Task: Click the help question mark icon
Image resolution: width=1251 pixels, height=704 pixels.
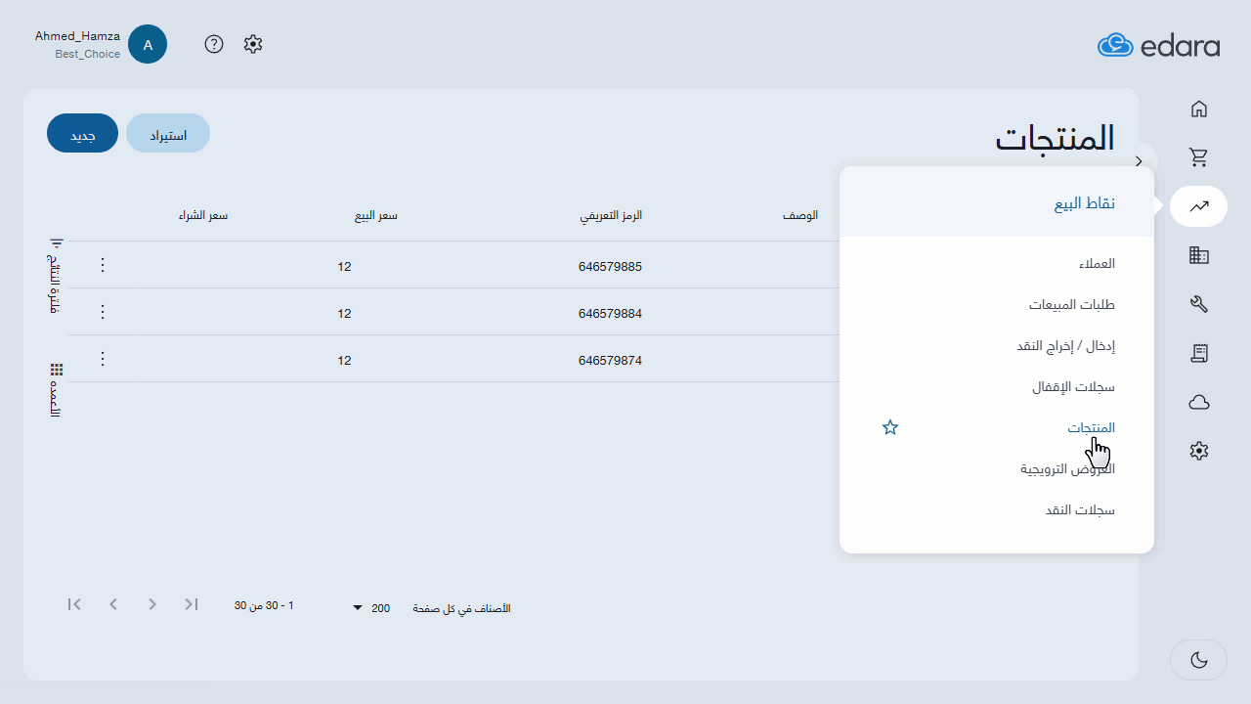Action: (214, 44)
